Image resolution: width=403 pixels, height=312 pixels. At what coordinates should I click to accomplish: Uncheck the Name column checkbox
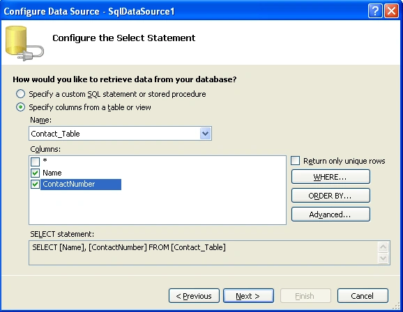[x=36, y=173]
